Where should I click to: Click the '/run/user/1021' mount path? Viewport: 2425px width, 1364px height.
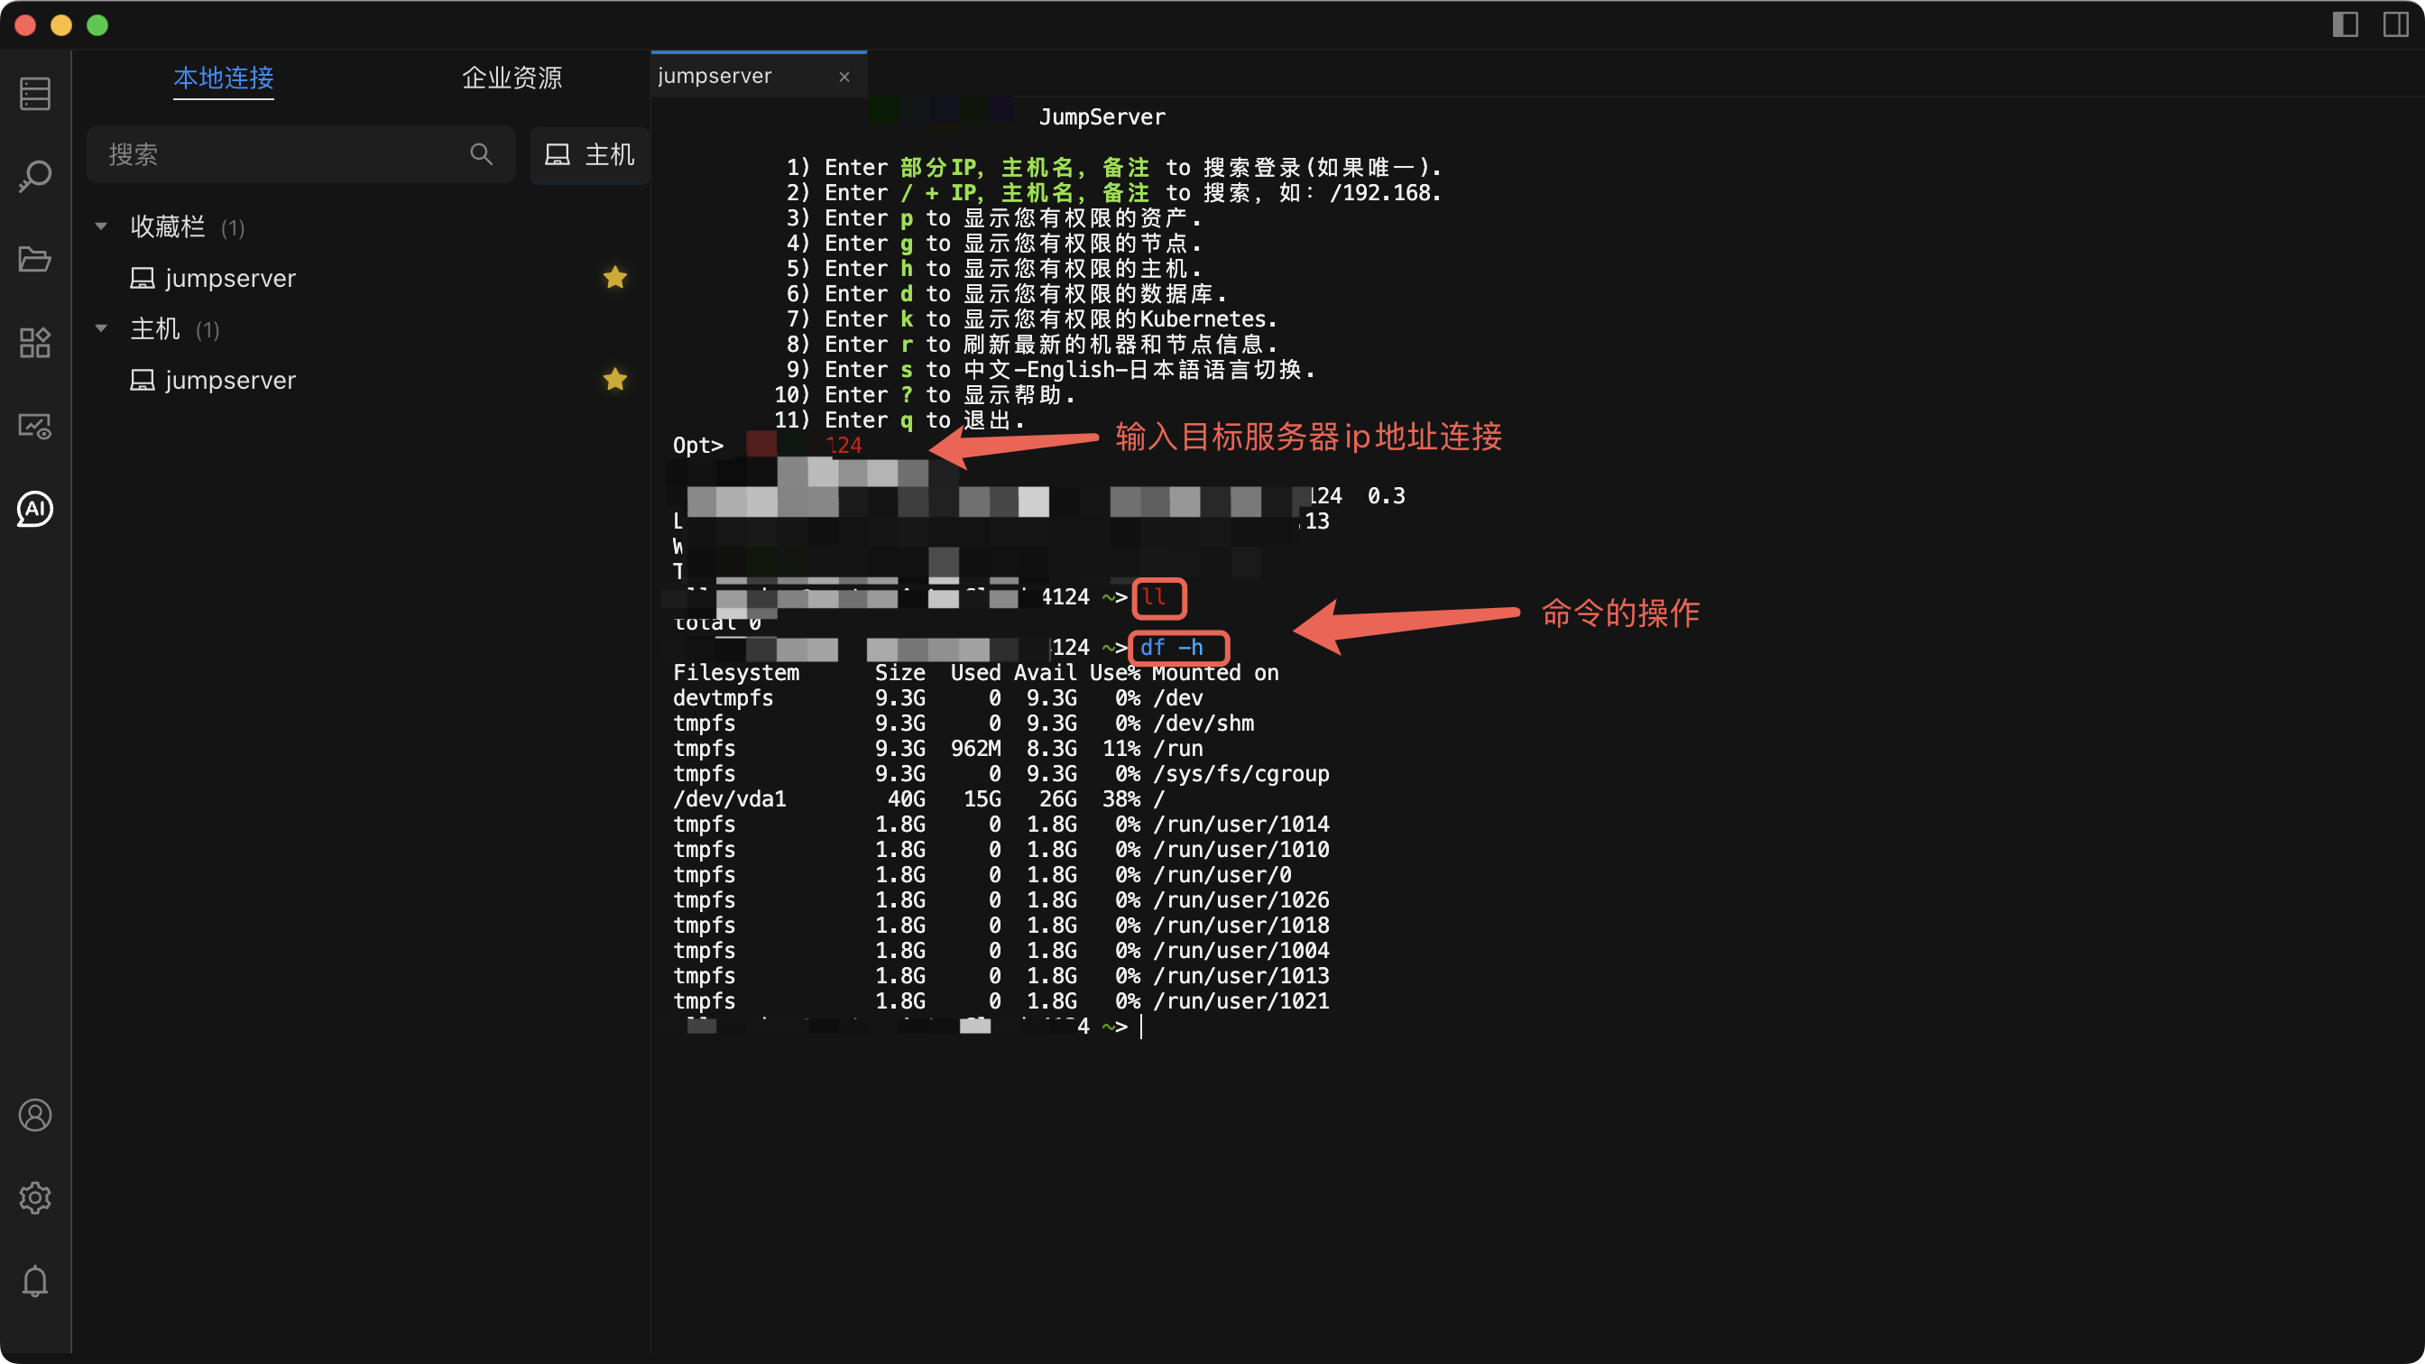point(1240,1000)
